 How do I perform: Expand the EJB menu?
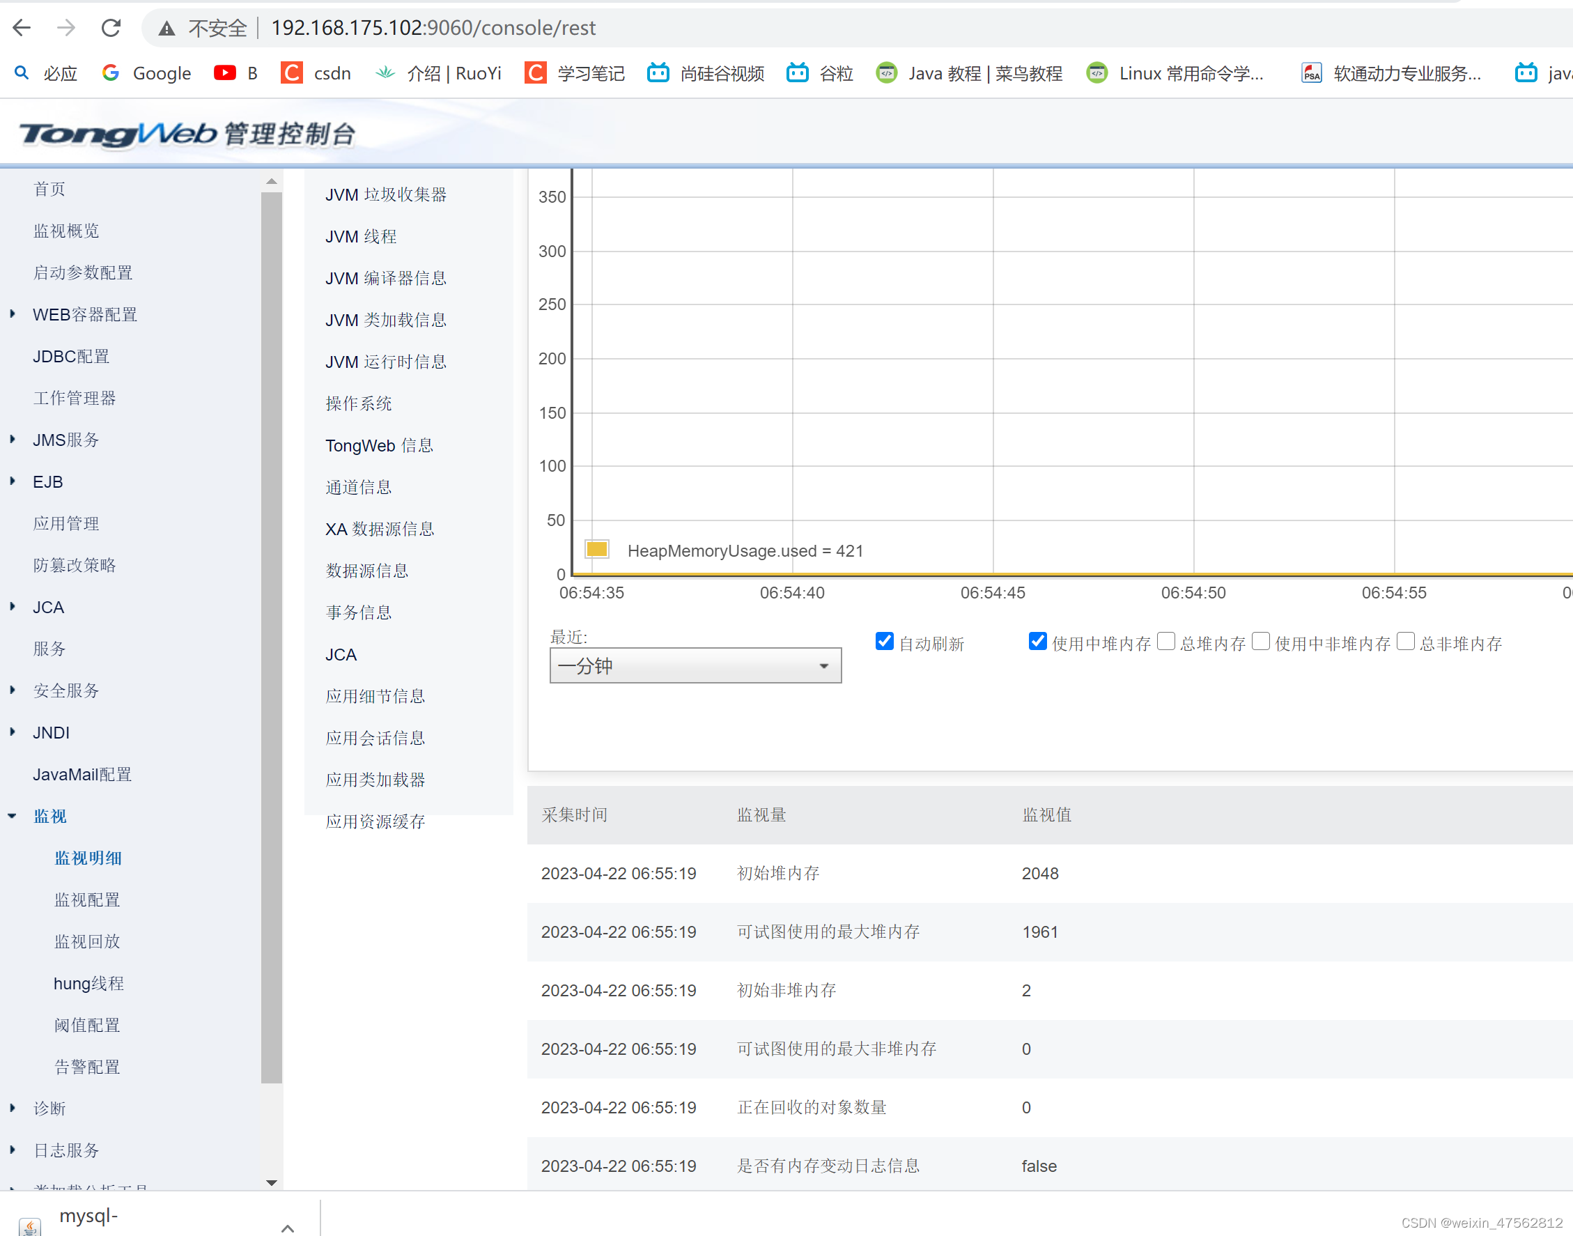13,481
